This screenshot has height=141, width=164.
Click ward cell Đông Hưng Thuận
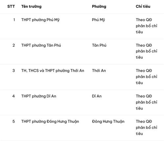click(108, 122)
